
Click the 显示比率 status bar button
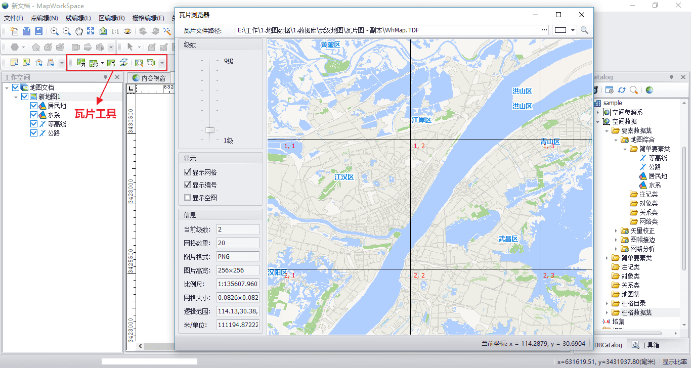pos(675,361)
